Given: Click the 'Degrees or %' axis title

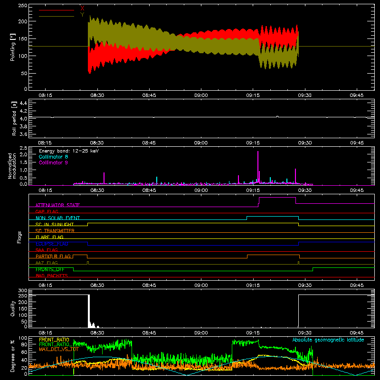Looking at the screenshot, I should 12,356.
